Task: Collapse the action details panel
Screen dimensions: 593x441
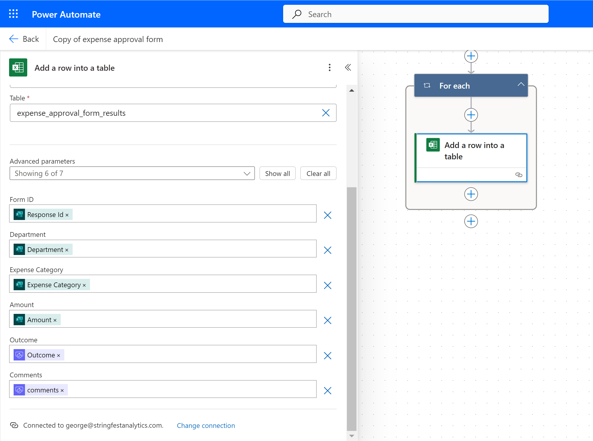Action: 348,67
